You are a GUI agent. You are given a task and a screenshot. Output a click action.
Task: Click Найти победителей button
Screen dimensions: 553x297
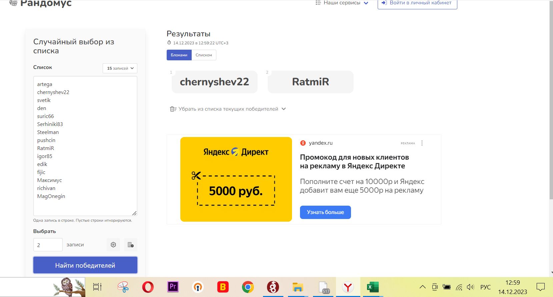[85, 265]
